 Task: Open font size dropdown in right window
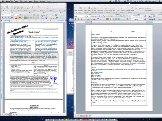coord(91,16)
